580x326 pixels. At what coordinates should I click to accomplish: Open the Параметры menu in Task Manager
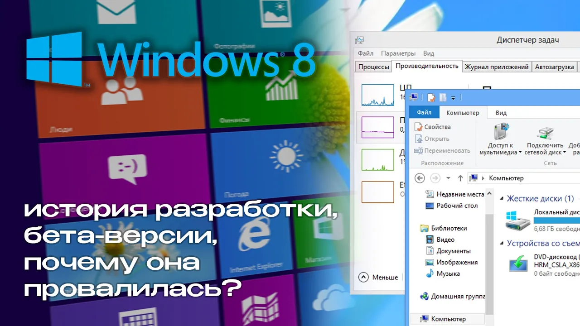click(x=398, y=53)
